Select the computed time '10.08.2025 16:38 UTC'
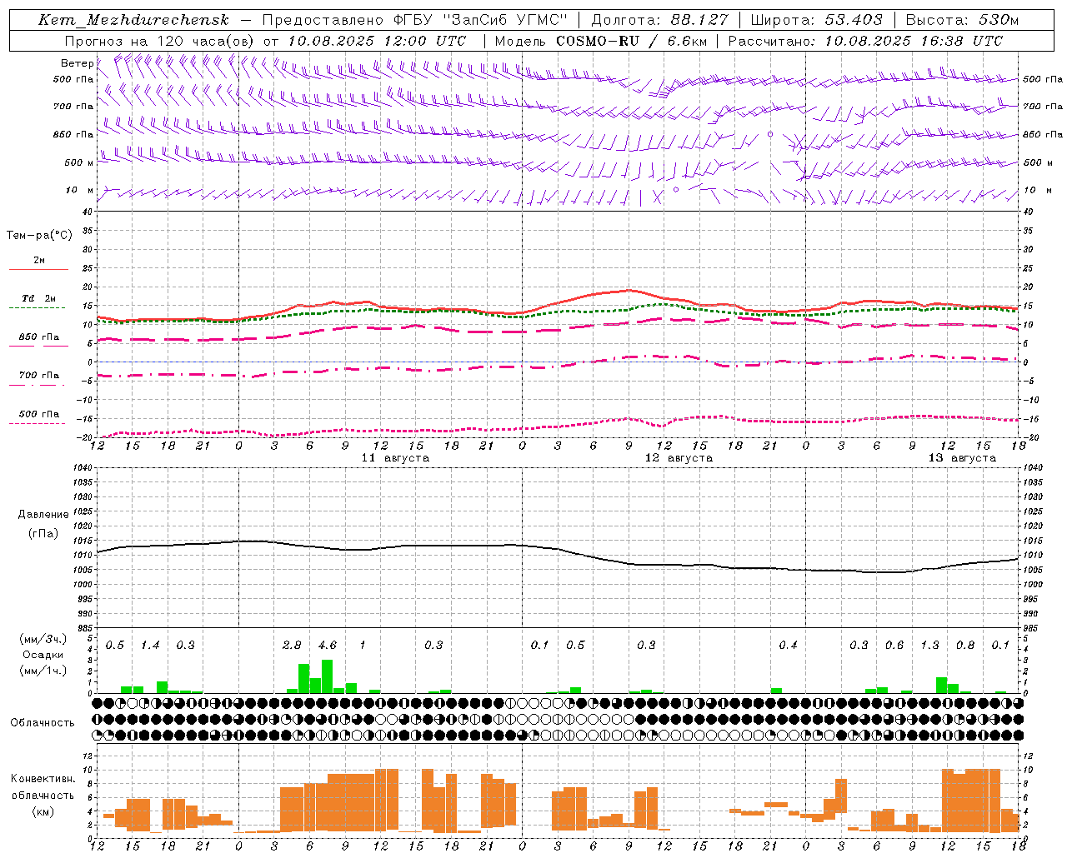The width and height of the screenshot is (1067, 853). (x=914, y=41)
